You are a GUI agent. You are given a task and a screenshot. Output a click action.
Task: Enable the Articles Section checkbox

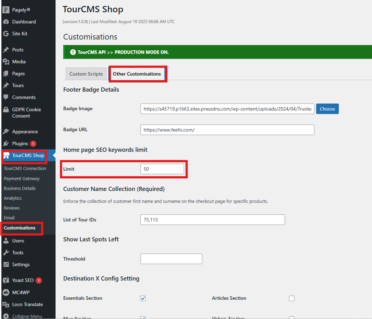[292, 298]
